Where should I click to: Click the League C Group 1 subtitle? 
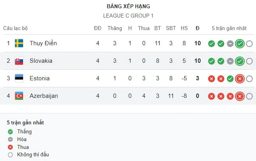pos(128,16)
